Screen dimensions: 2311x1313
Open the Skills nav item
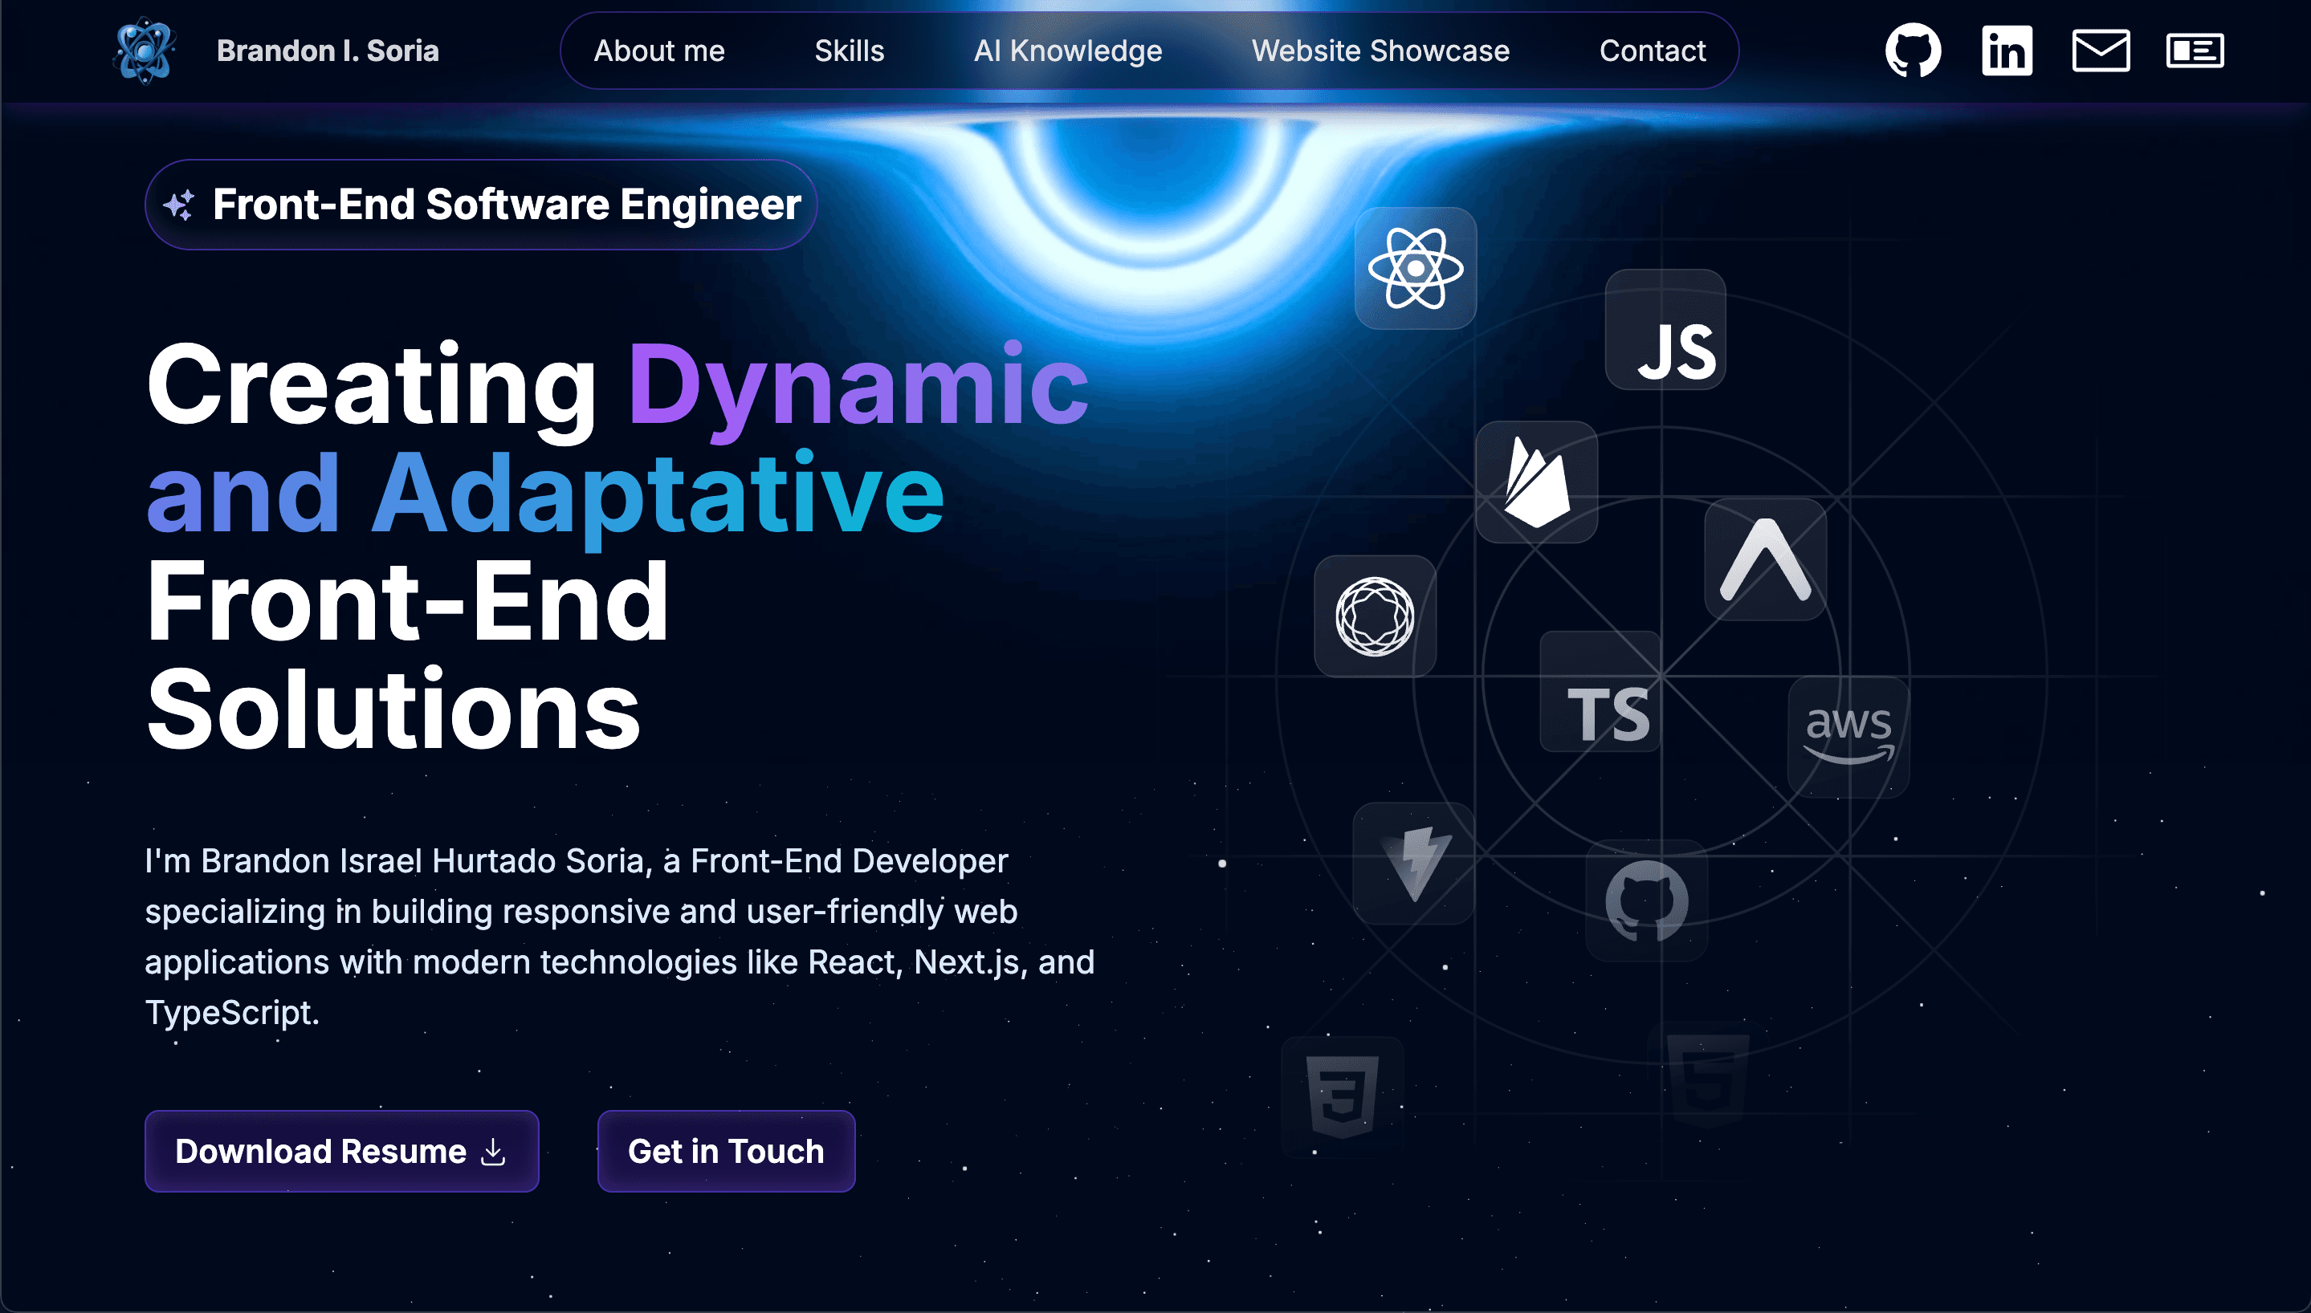pyautogui.click(x=849, y=51)
